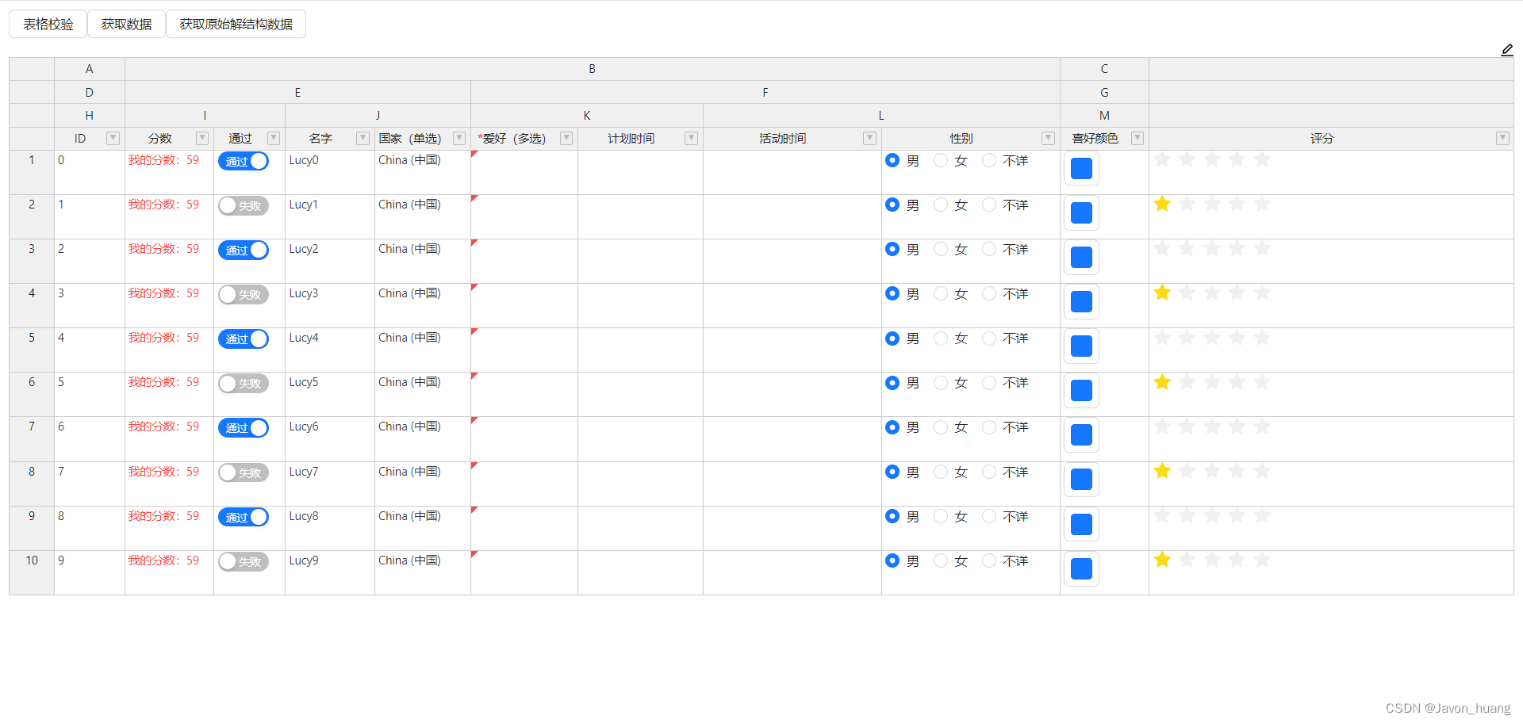The image size is (1523, 723).
Task: Select 女 gender radio in the Lucy0 row
Action: pos(941,160)
